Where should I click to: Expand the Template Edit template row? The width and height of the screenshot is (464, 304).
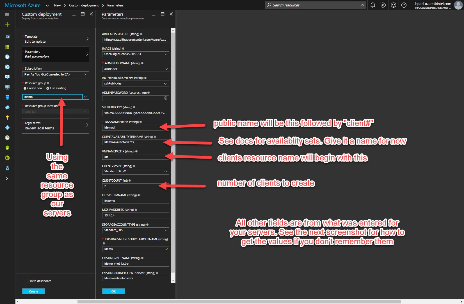pos(56,39)
